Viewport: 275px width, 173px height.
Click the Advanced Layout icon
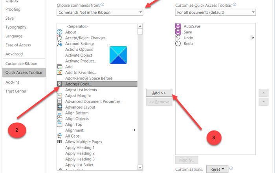tap(59, 107)
